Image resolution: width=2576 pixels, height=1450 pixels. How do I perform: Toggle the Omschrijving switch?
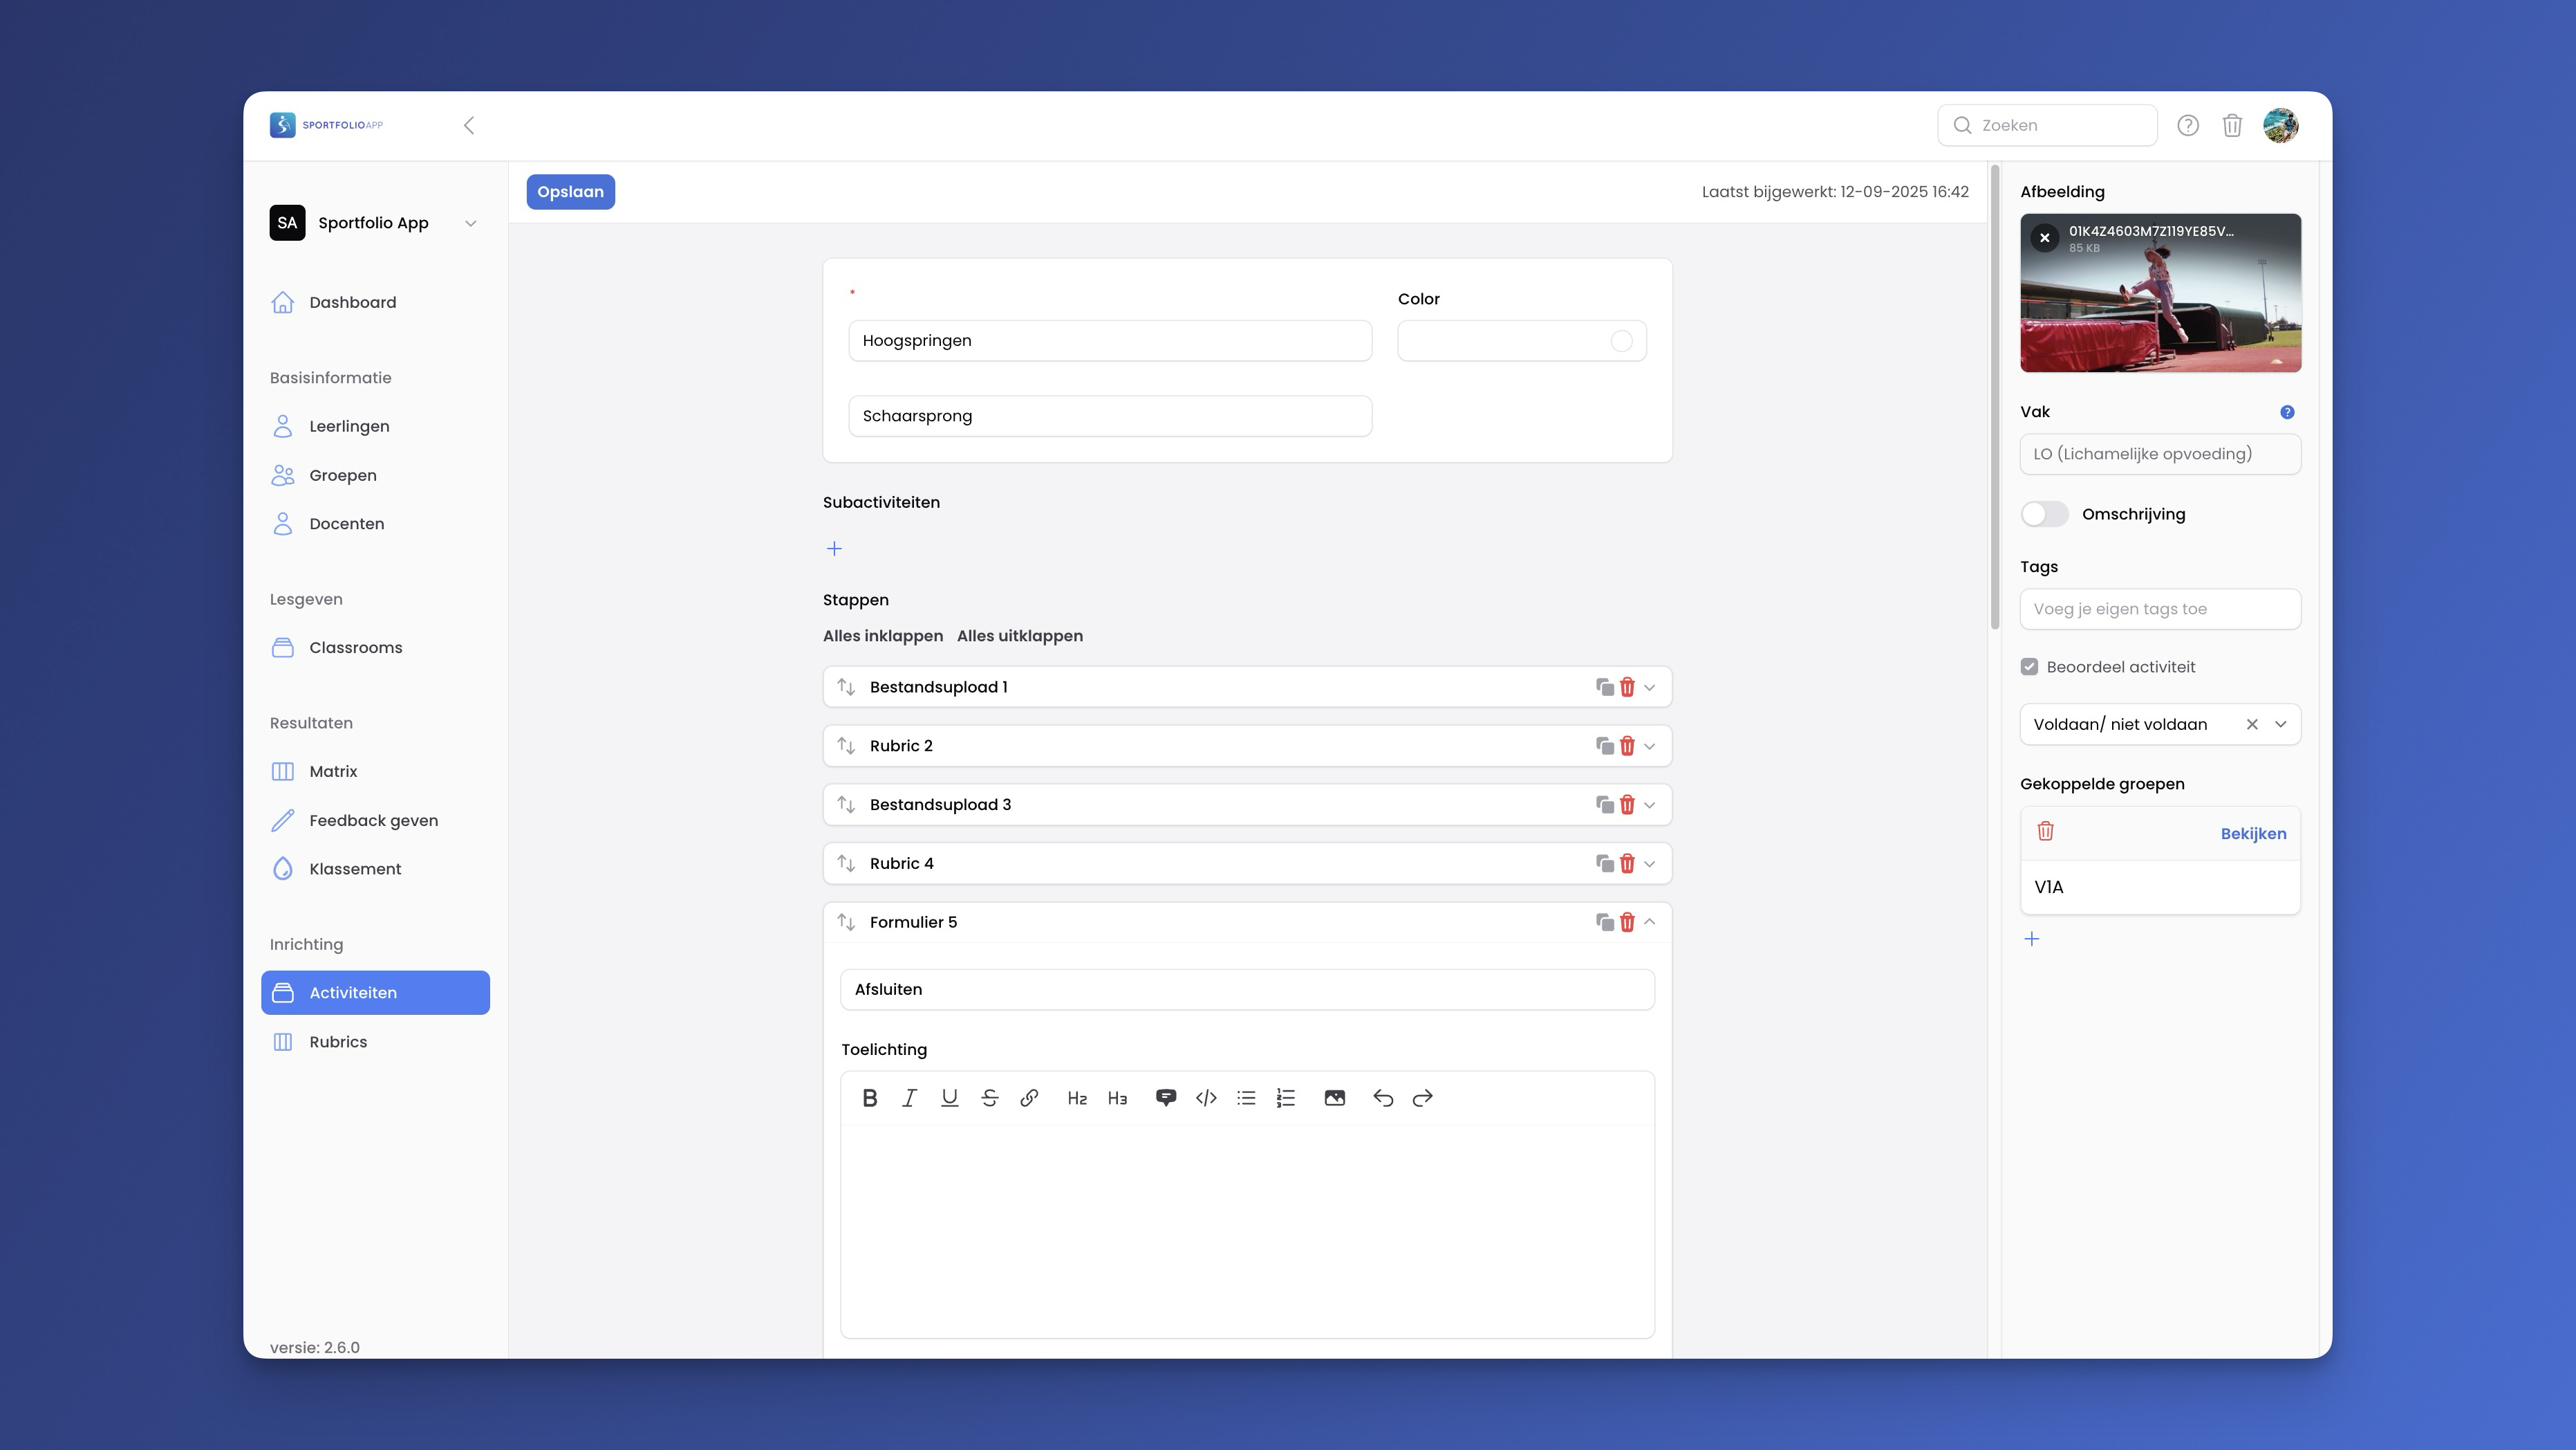pyautogui.click(x=2044, y=515)
